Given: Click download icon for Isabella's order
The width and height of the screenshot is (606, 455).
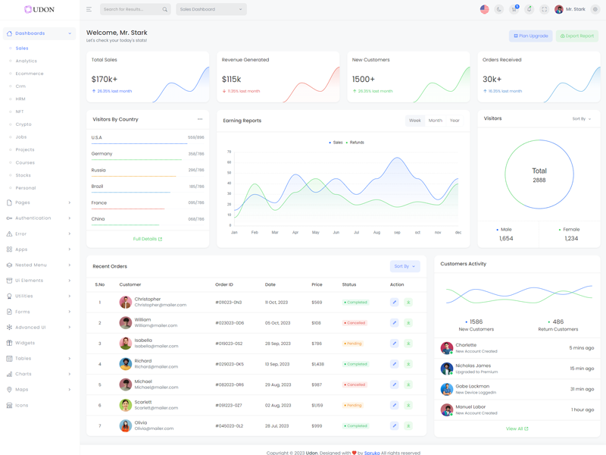Looking at the screenshot, I should [408, 344].
